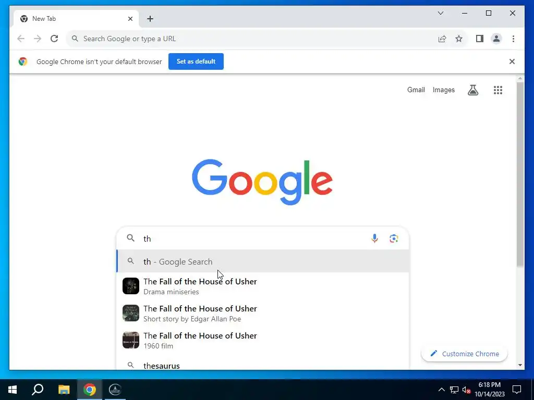Open the Windows Start menu

[x=13, y=390]
